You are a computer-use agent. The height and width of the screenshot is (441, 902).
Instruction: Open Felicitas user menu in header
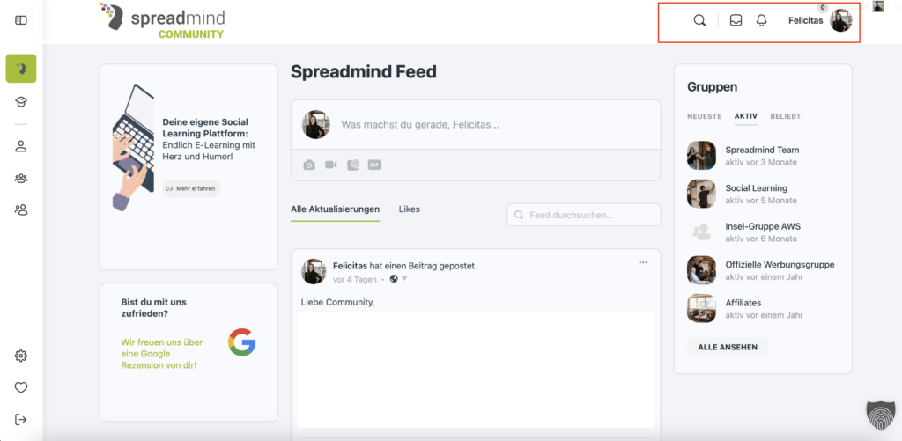819,21
